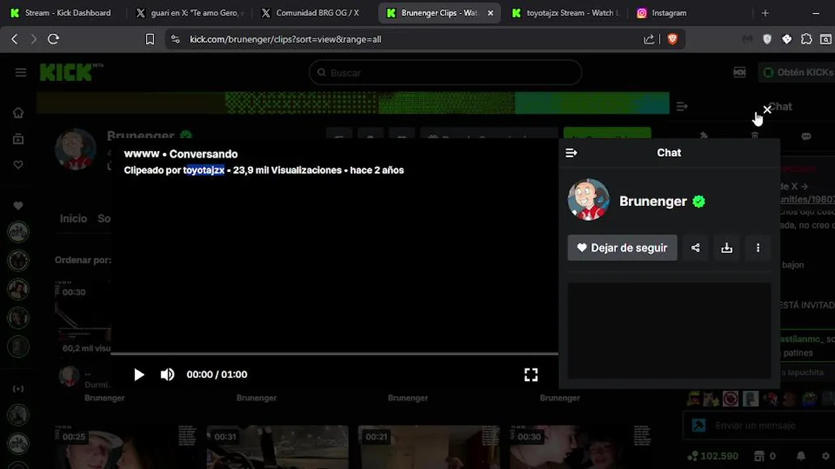
Task: Click the Brunenger channel name in clip panel
Action: pos(653,201)
